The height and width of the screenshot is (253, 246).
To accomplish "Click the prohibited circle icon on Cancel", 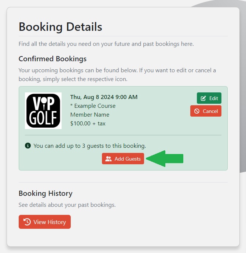I will (x=197, y=111).
